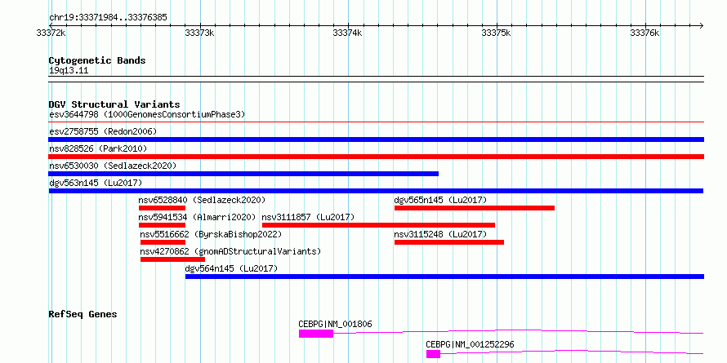The image size is (727, 363).
Task: Click the esv2758755 (Redon2006) label
Action: 103,131
